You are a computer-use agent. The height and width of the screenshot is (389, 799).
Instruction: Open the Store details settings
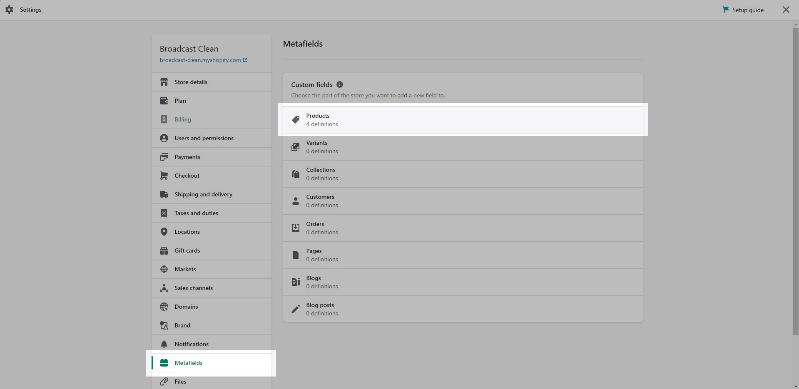point(191,82)
